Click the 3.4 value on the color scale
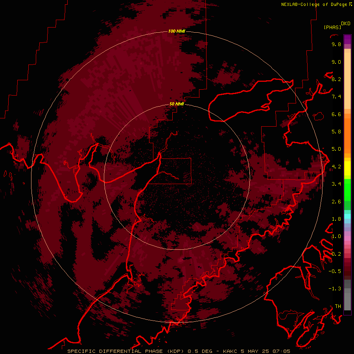The height and width of the screenshot is (354, 354). (336, 184)
